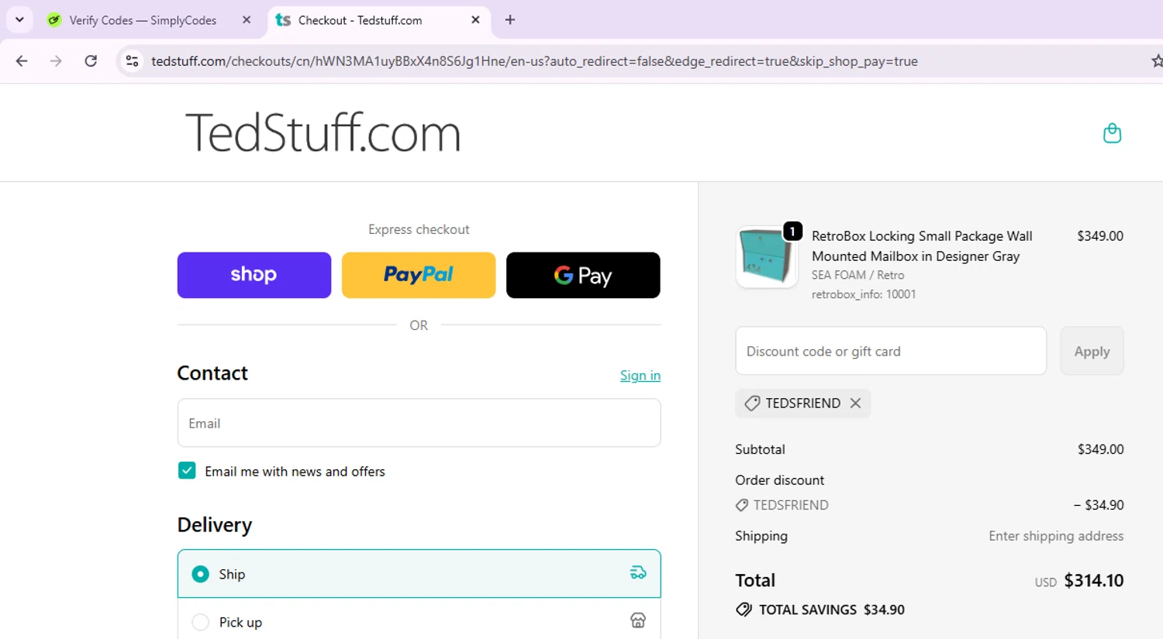The width and height of the screenshot is (1163, 639).
Task: Click the browser address bar URL
Action: coord(534,61)
